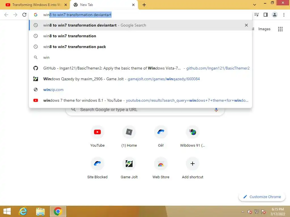Image resolution: width=290 pixels, height=217 pixels.
Task: Close the Transforming Windows 8 YouTube tab
Action: point(66,5)
